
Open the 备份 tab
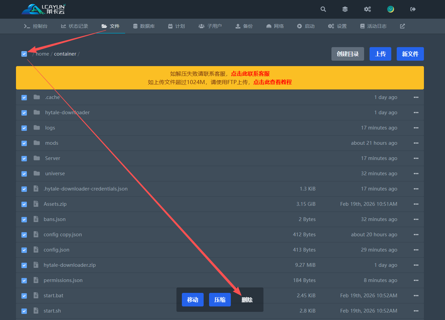tap(244, 26)
